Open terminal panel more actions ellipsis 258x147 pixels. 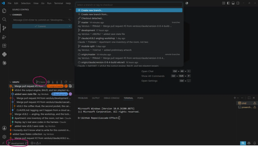[242, 98]
